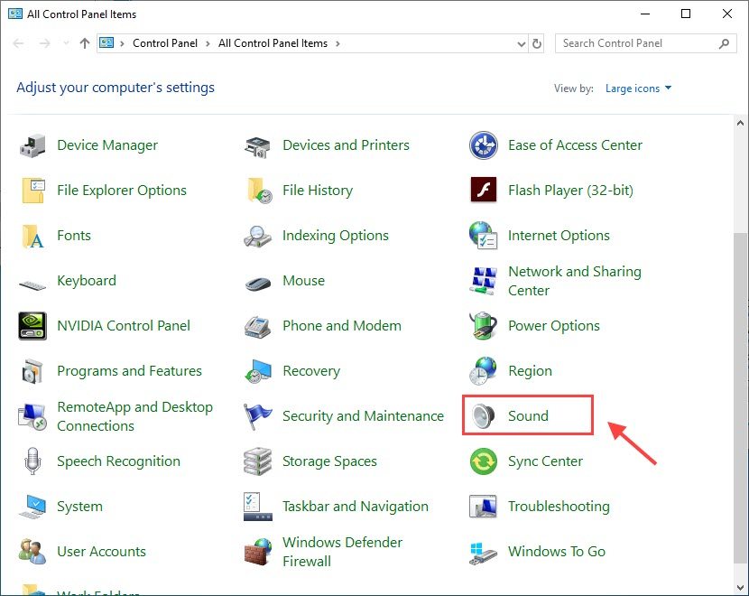The height and width of the screenshot is (596, 749).
Task: Click the Security and Maintenance flag icon
Action: [x=257, y=416]
